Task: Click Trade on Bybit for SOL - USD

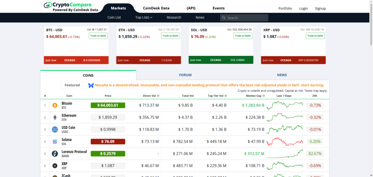Action: pyautogui.click(x=243, y=36)
